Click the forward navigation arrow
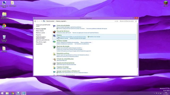The height and width of the screenshot is (95, 170). (38, 21)
